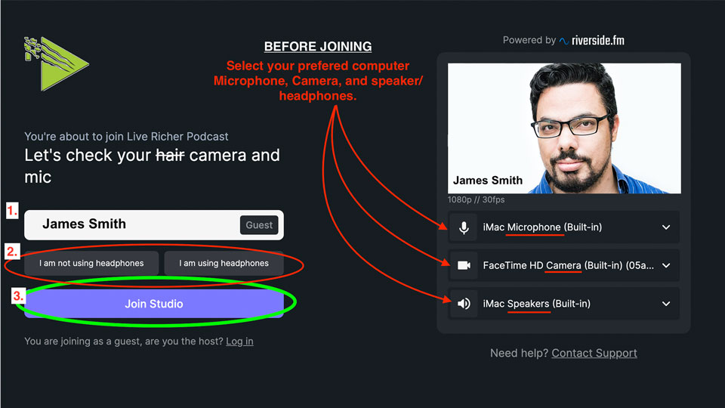This screenshot has width=725, height=408.
Task: Select 'I am not using headphones'
Action: 91,263
